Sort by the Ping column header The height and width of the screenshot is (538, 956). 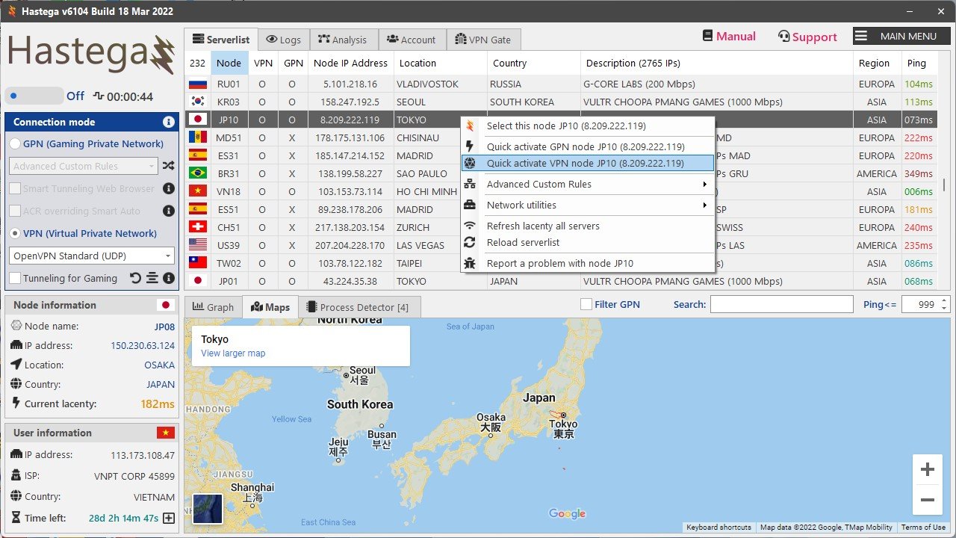pyautogui.click(x=919, y=63)
